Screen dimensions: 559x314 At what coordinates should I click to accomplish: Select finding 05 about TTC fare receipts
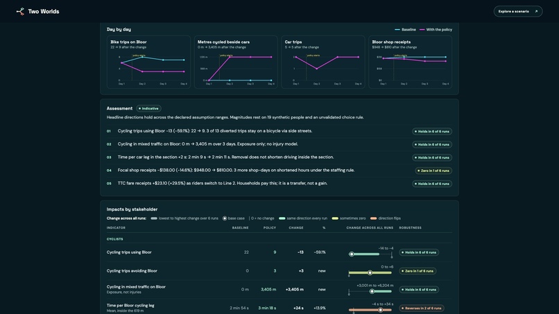279,183
